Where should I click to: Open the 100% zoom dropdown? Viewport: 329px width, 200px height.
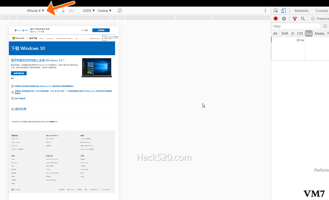coord(88,11)
